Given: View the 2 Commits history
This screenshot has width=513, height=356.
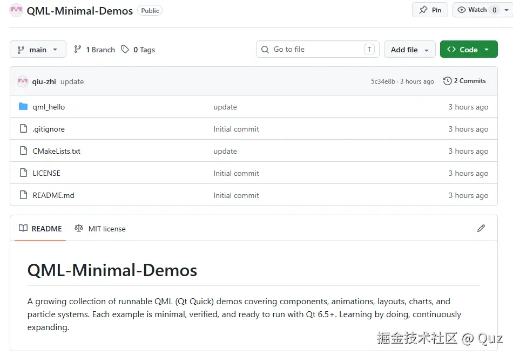Looking at the screenshot, I should (464, 81).
